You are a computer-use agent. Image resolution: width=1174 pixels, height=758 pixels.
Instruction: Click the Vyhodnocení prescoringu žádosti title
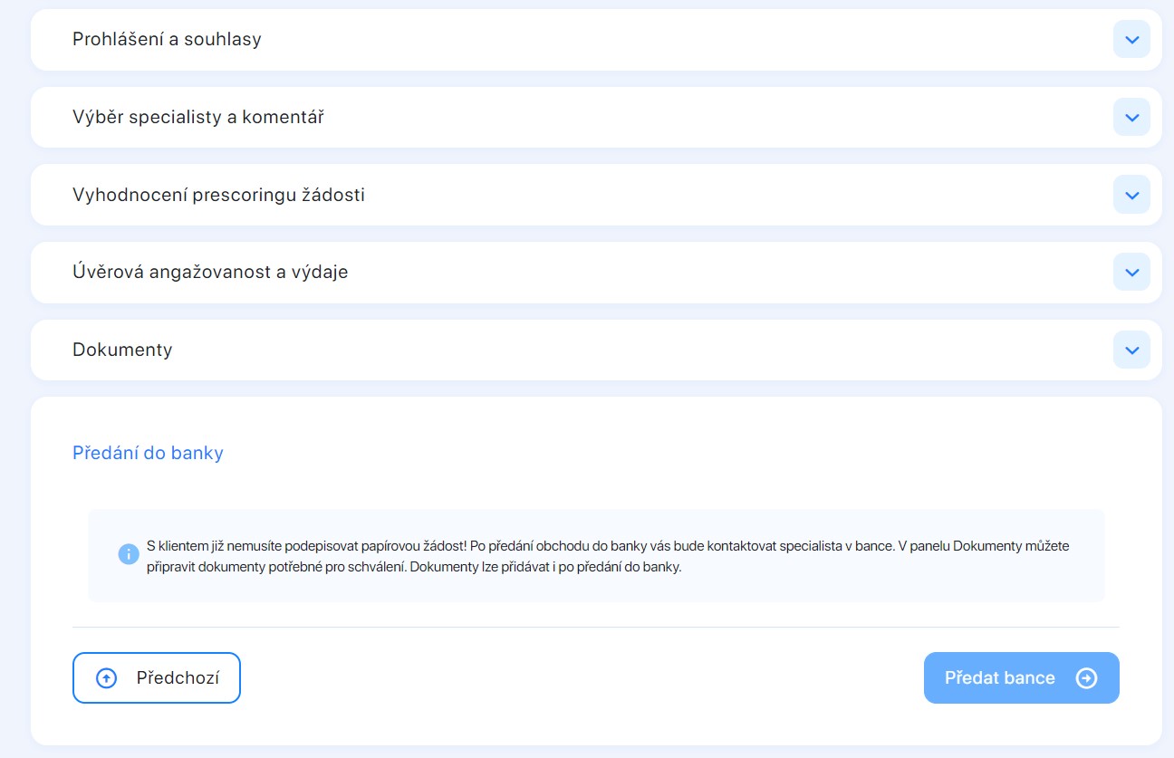218,195
